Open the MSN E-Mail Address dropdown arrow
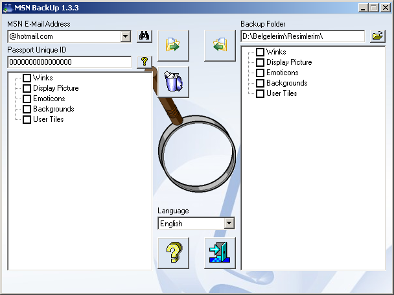 [x=125, y=36]
